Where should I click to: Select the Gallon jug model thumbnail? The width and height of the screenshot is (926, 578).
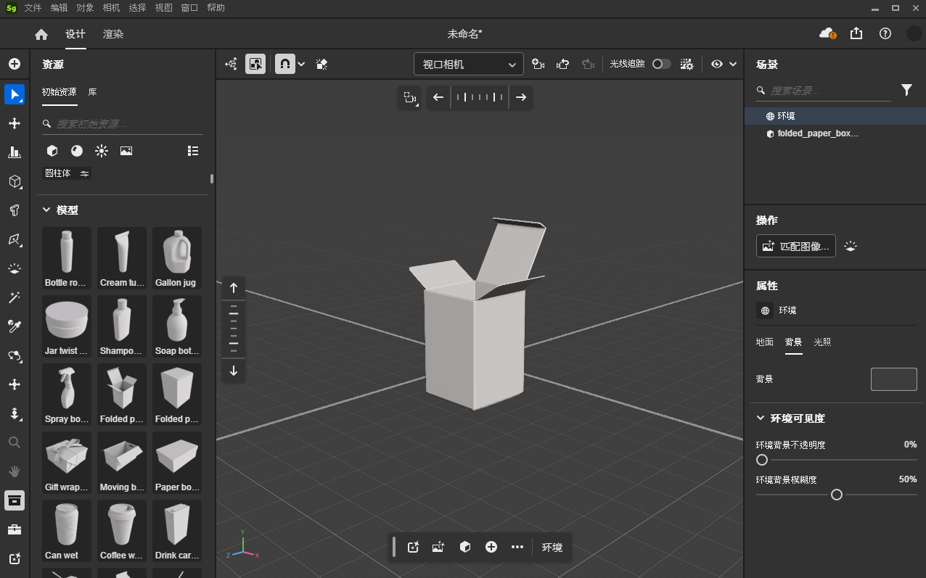176,258
